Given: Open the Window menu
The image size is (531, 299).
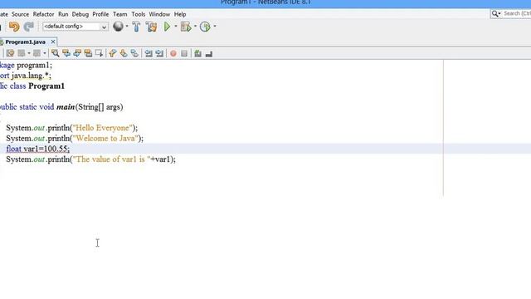Looking at the screenshot, I should (x=159, y=14).
